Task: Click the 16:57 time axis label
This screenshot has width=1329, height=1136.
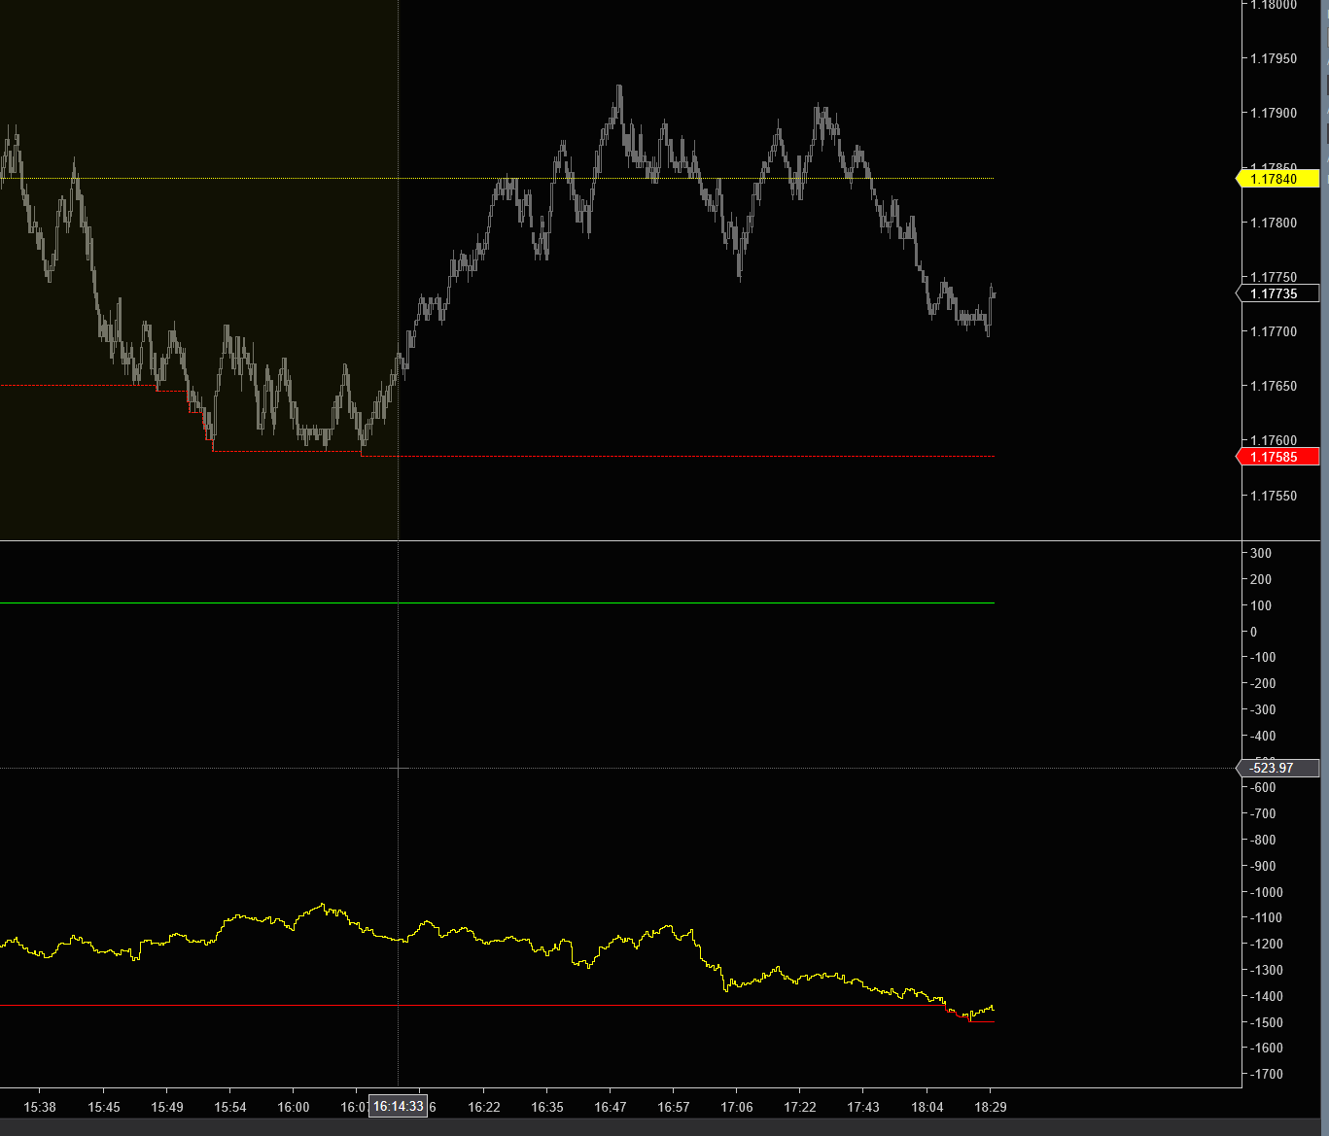Action: pos(674,1107)
